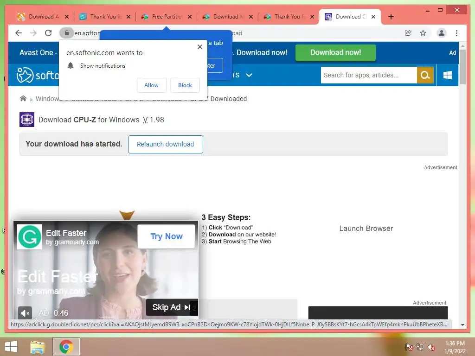Close the 'Free Partitio' tab
Image resolution: width=475 pixels, height=356 pixels.
[x=190, y=17]
